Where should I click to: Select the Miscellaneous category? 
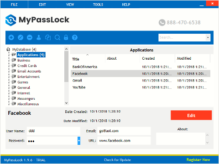[28, 104]
